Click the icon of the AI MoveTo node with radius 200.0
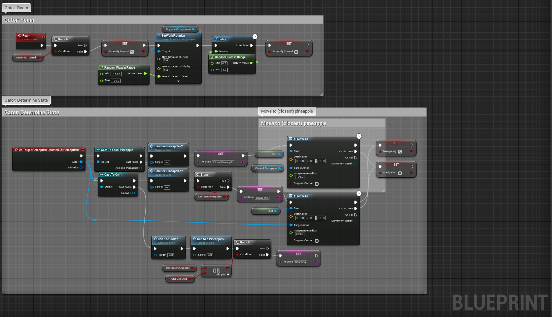This screenshot has height=317, width=552. point(291,196)
